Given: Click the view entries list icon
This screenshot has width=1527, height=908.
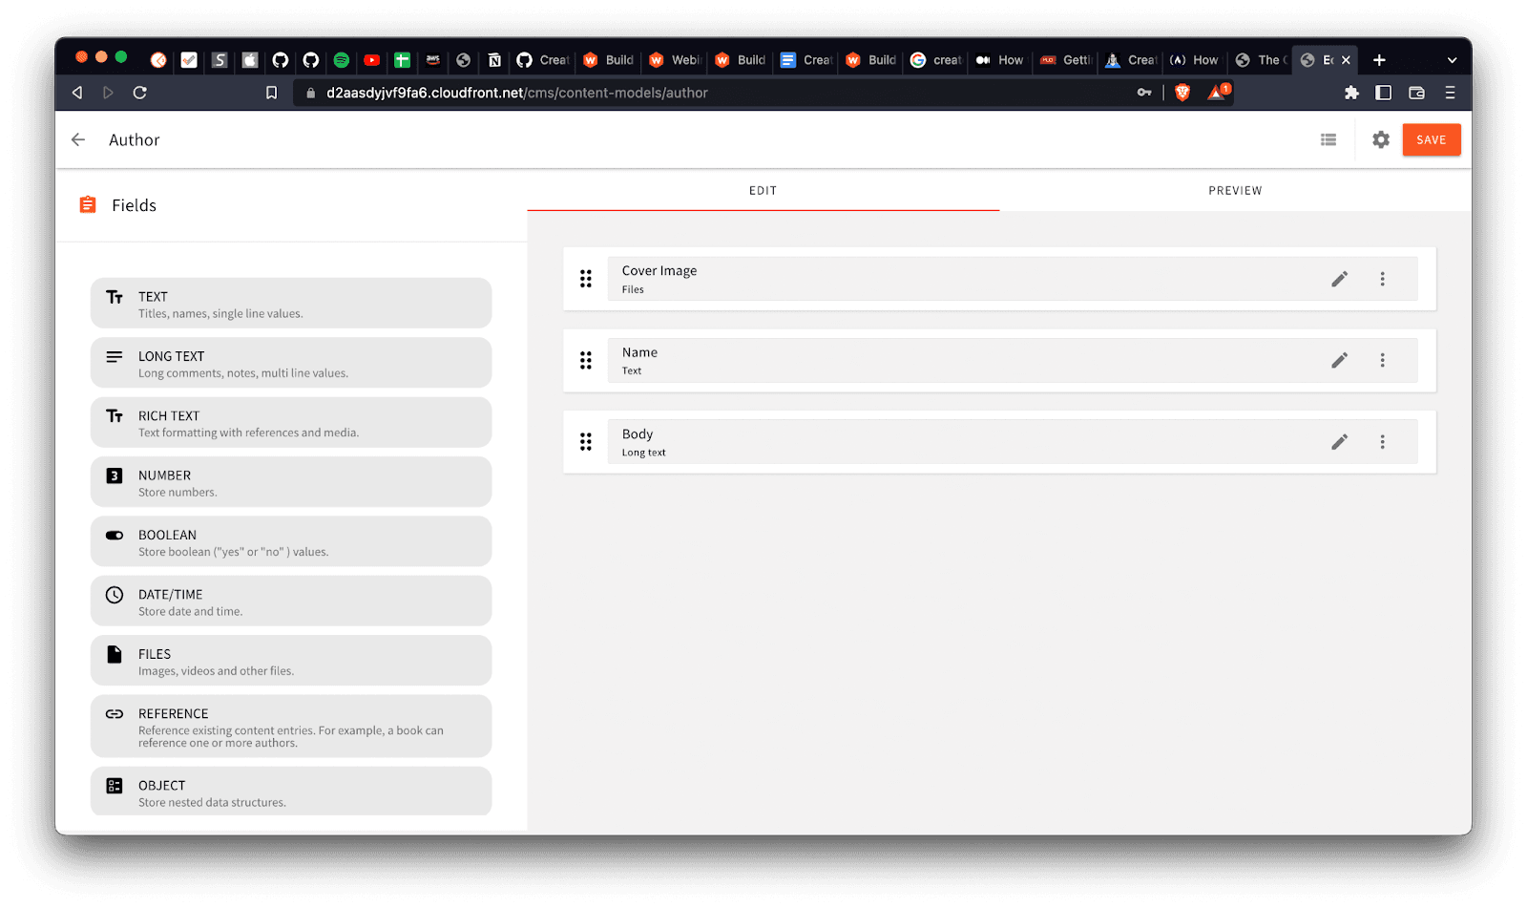Looking at the screenshot, I should (1328, 140).
